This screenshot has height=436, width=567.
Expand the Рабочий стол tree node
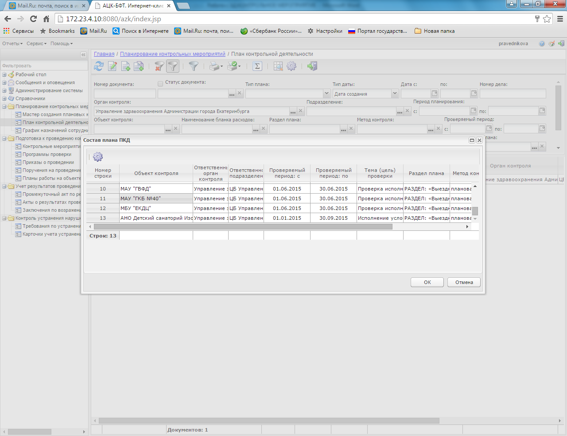pyautogui.click(x=4, y=74)
